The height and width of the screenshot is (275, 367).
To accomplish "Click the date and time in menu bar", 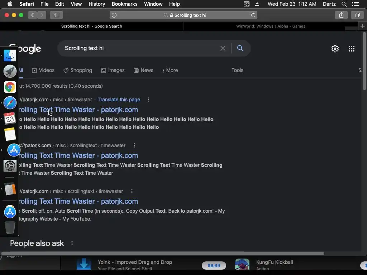I will pos(292,4).
